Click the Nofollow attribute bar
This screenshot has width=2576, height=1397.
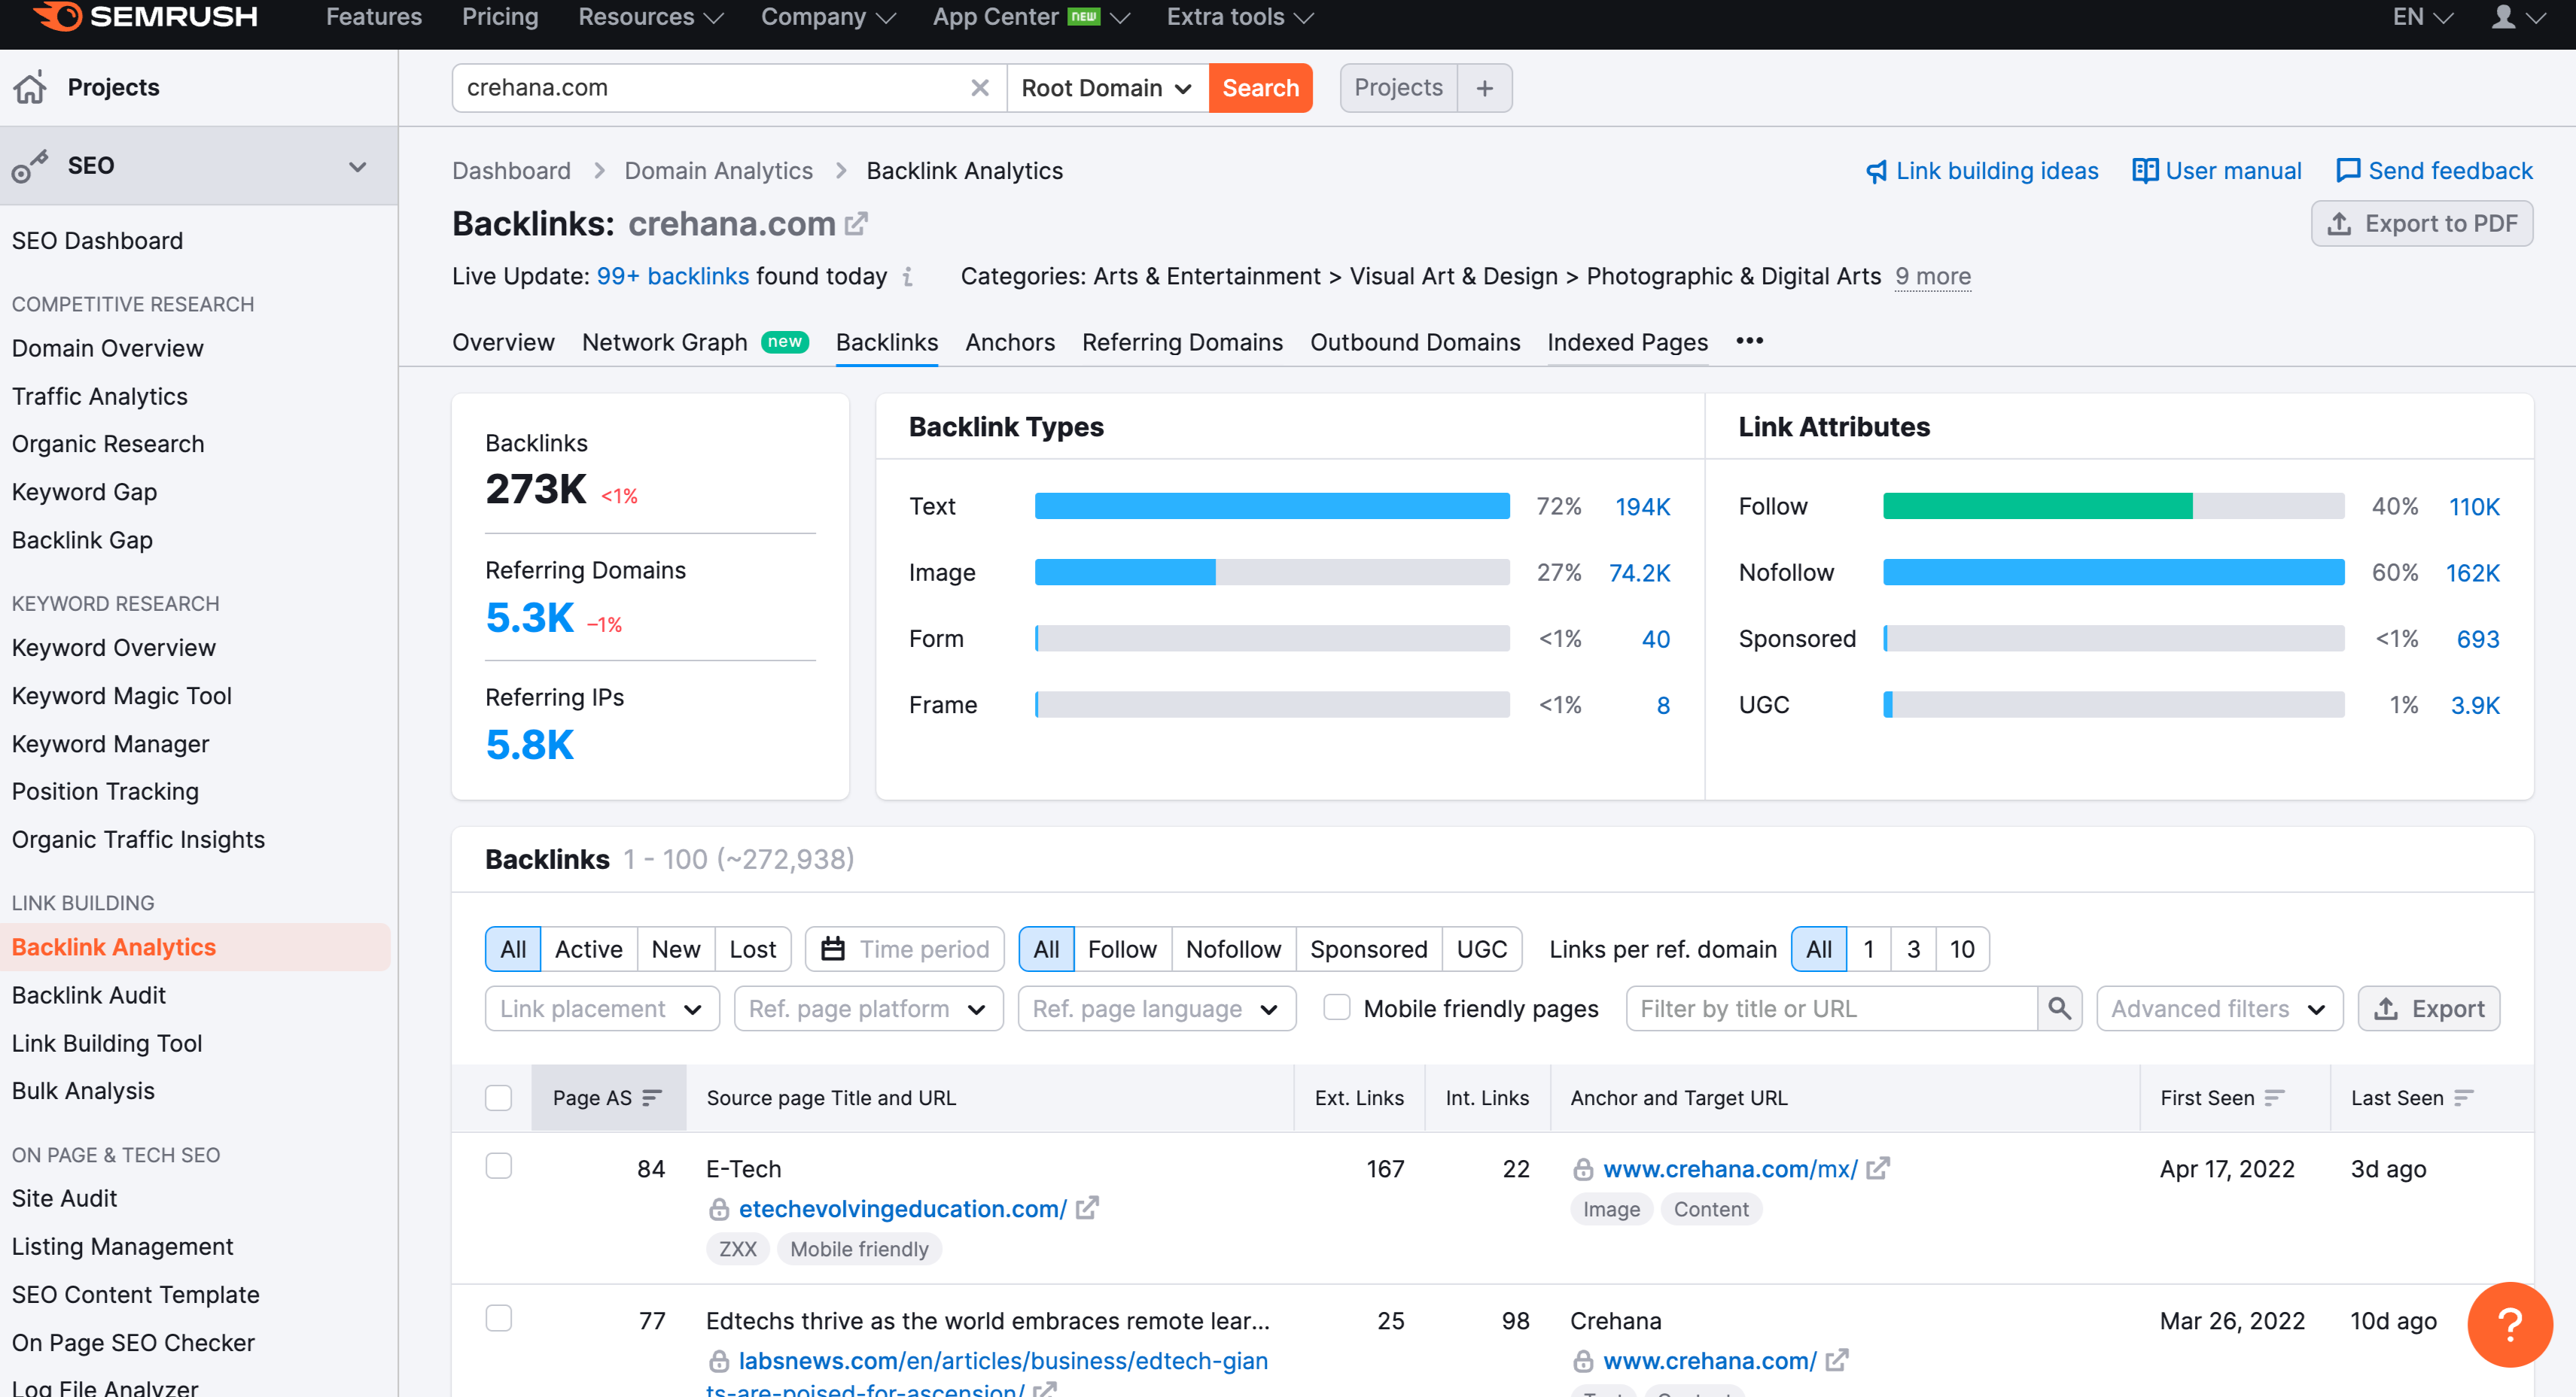coord(2113,572)
